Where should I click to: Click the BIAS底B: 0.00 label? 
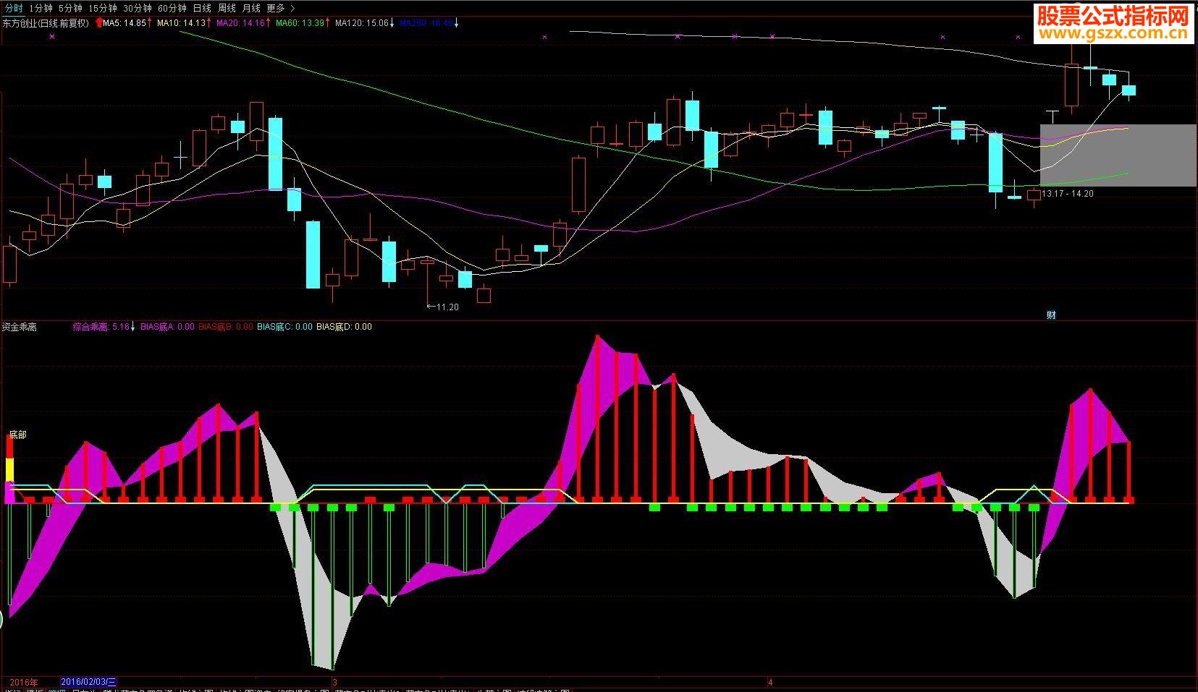tap(226, 327)
